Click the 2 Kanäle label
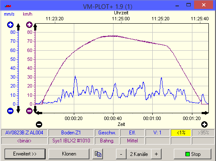Image resolution: width=216 pixels, height=161 pixels. (x=139, y=154)
